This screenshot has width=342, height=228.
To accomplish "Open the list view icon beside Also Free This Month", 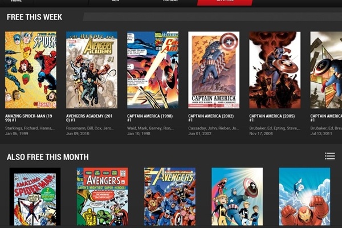I will click(x=330, y=156).
